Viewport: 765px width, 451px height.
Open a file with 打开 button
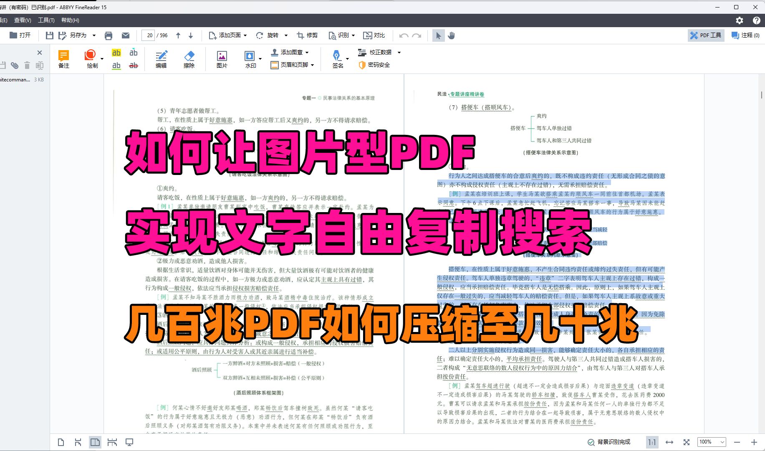(20, 35)
